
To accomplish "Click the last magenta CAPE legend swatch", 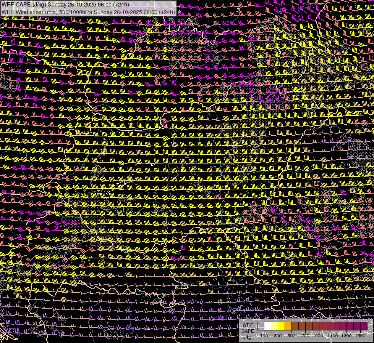I will [x=364, y=326].
